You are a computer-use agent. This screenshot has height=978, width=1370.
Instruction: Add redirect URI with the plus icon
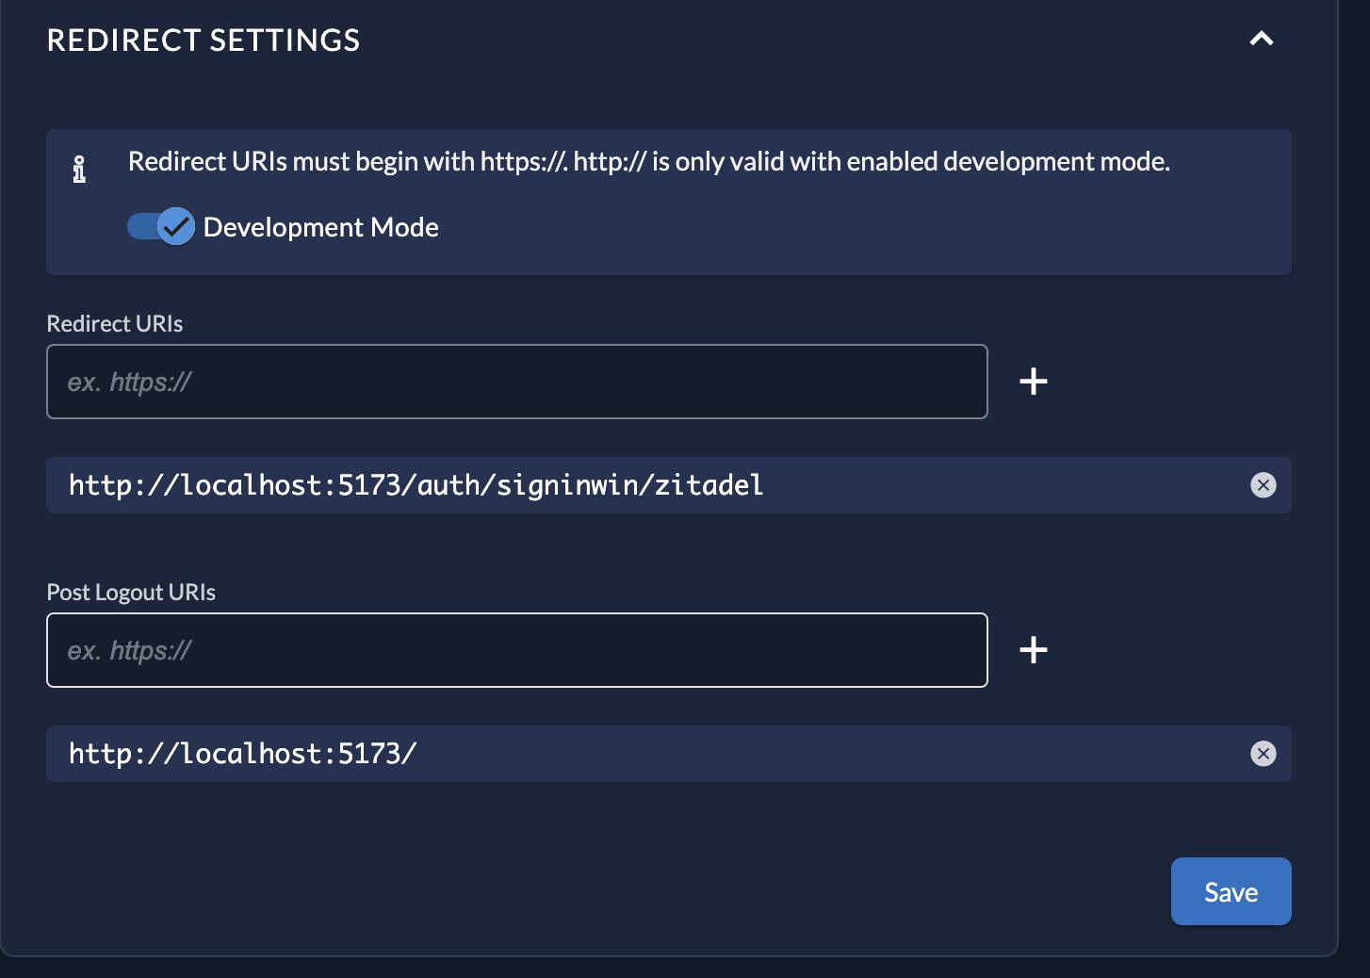1034,382
